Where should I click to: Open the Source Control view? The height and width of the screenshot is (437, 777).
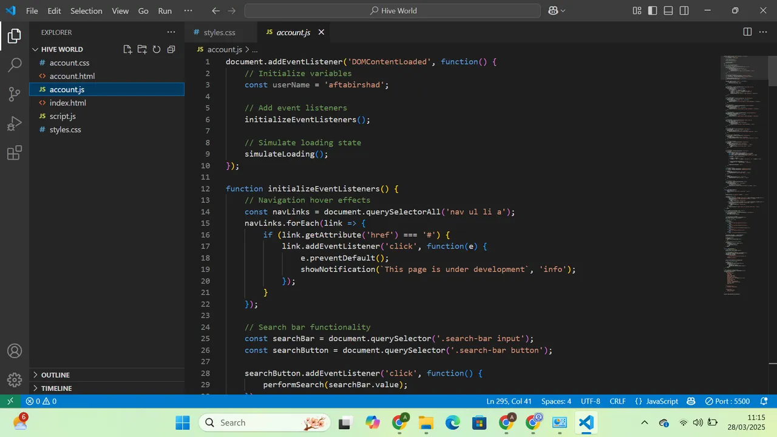(15, 94)
